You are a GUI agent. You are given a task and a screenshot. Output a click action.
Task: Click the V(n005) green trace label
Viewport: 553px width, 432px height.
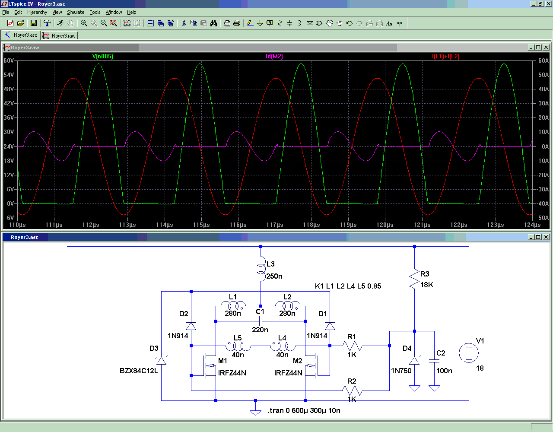click(x=103, y=57)
